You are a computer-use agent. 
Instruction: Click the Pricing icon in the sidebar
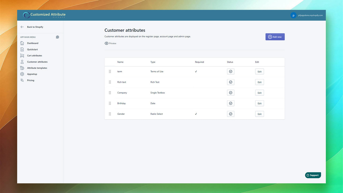22,80
